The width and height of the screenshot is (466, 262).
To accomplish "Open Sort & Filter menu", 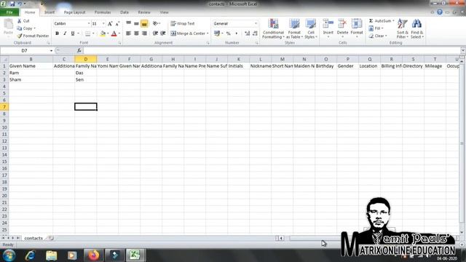I will pyautogui.click(x=403, y=28).
